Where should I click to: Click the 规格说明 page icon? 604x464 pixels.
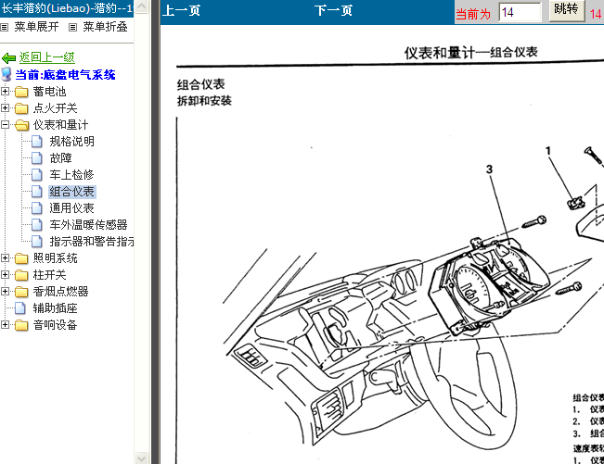[36, 142]
